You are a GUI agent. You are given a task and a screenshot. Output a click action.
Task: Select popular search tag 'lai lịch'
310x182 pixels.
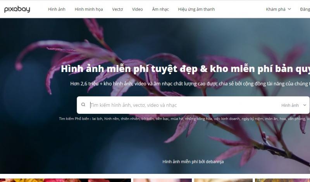point(98,119)
